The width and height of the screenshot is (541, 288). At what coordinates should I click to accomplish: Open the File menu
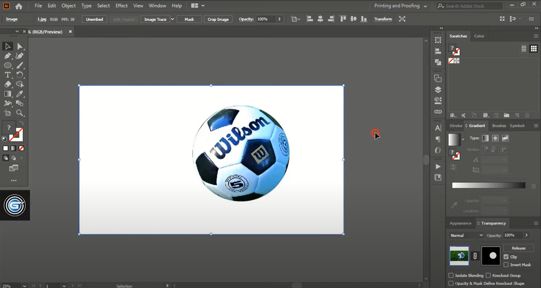[x=38, y=6]
